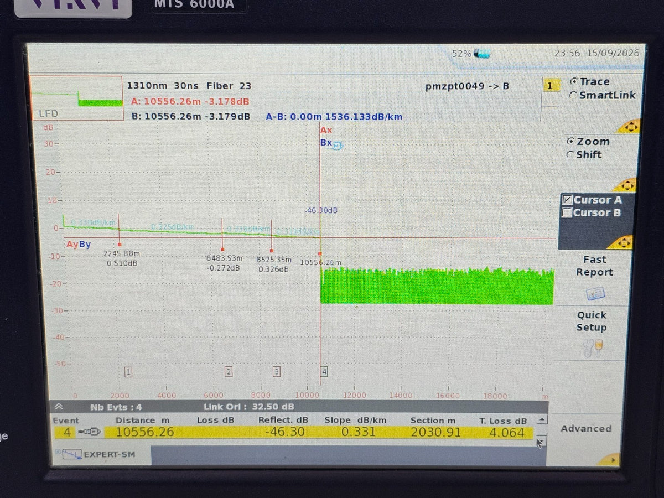Click the 2245.88m event label
Viewport: 664px width, 498px height.
[x=122, y=253]
